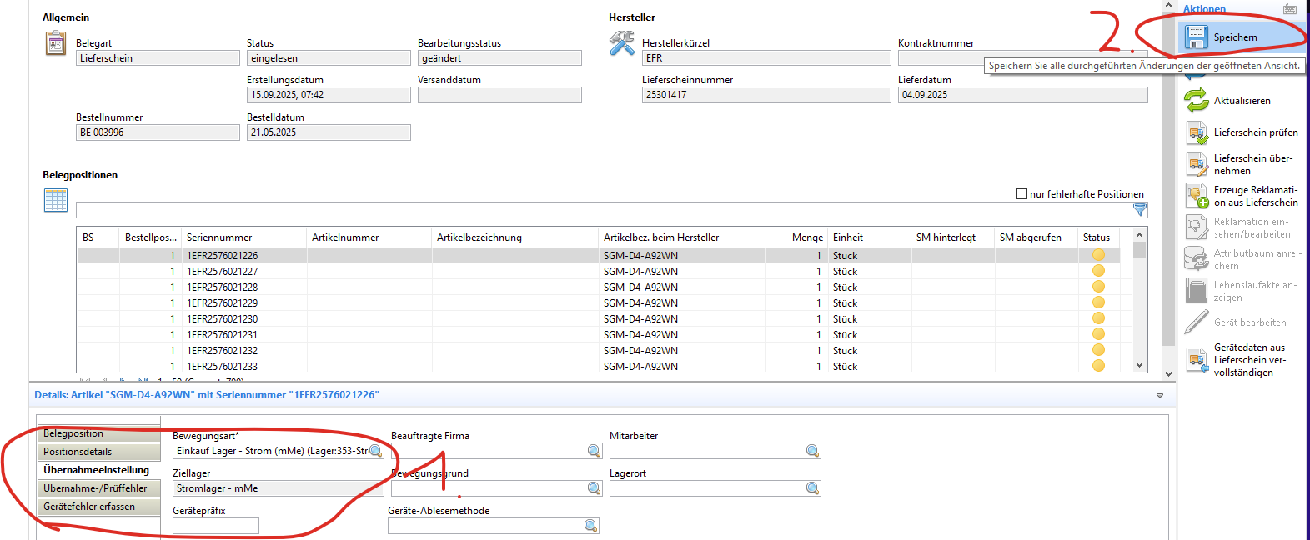Viewport: 1310px width, 540px height.
Task: Open the Bewegungsart lookup magnifier
Action: (x=376, y=451)
